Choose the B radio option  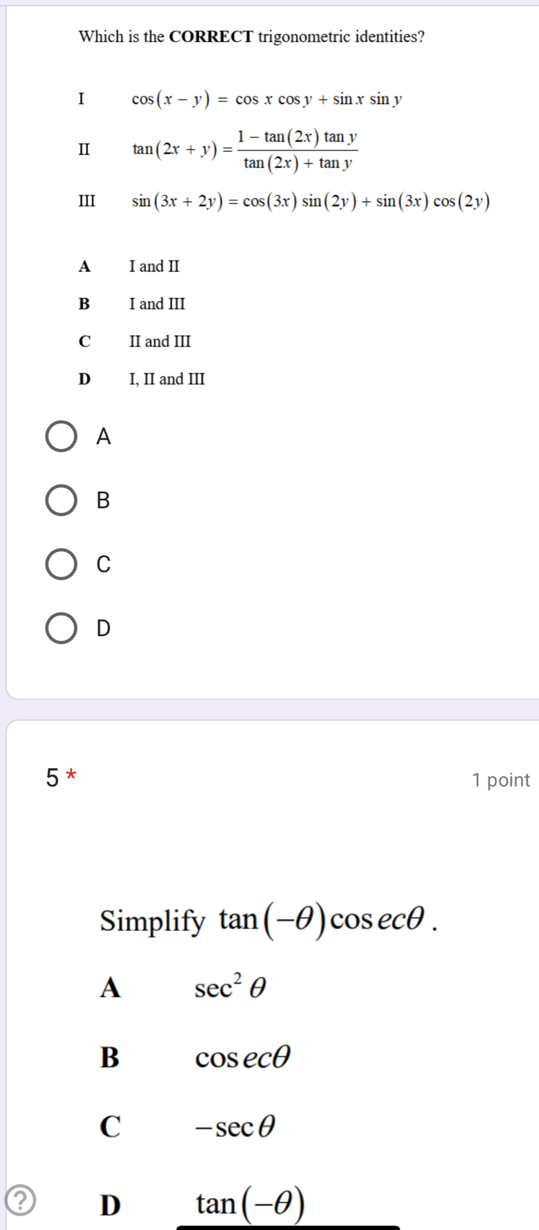coord(62,500)
